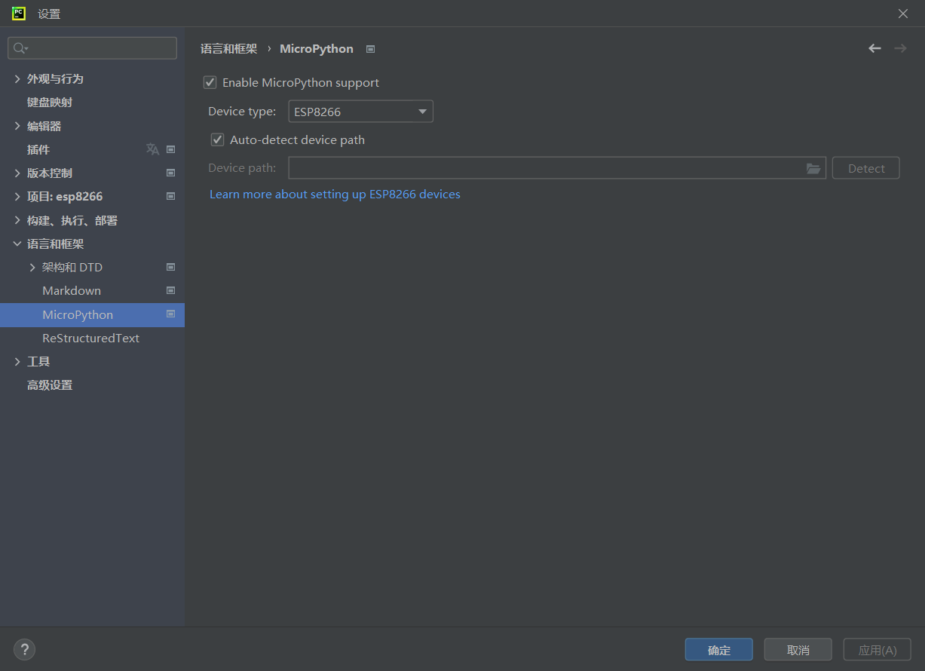Focus the settings search field
Image resolution: width=925 pixels, height=671 pixels.
[92, 48]
